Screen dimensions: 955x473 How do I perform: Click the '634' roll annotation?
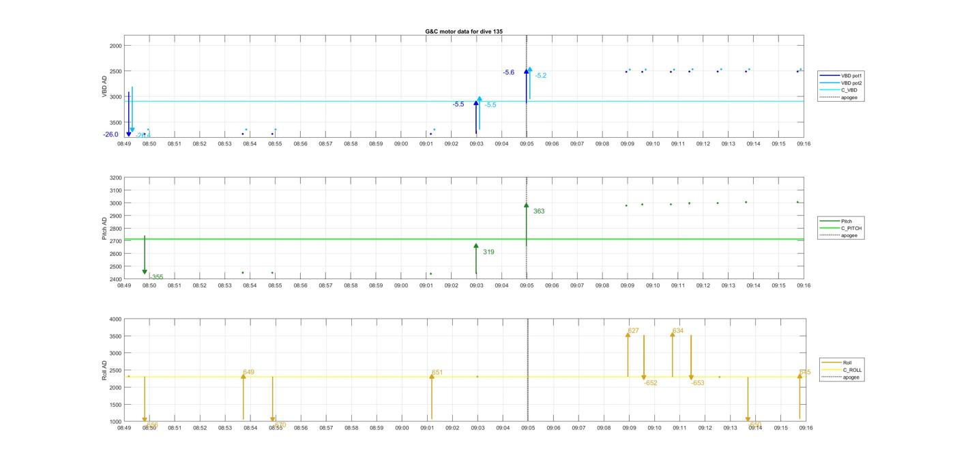[678, 331]
